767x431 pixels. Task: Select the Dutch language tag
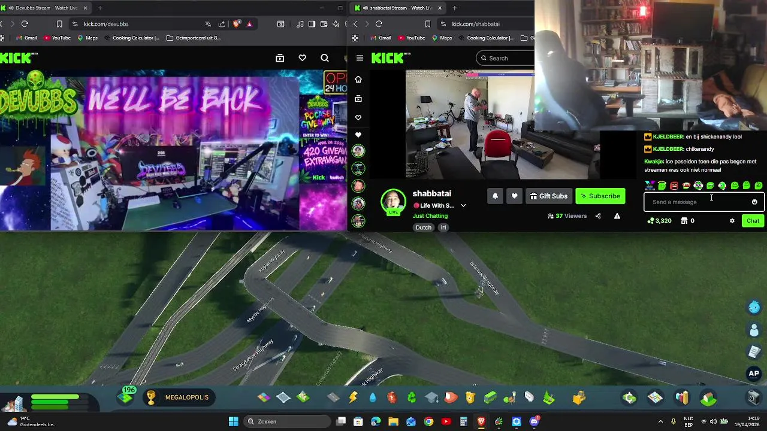pos(424,227)
